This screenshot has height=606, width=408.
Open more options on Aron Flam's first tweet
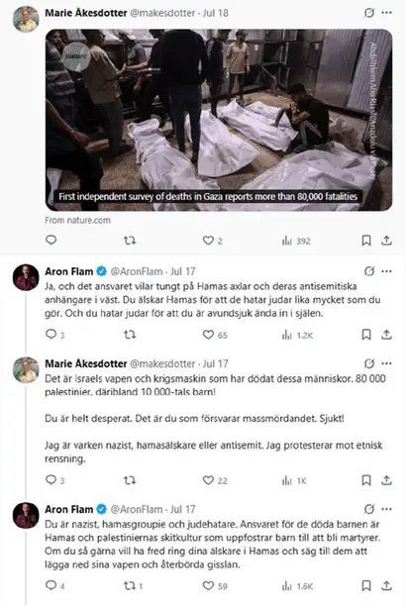pos(387,271)
